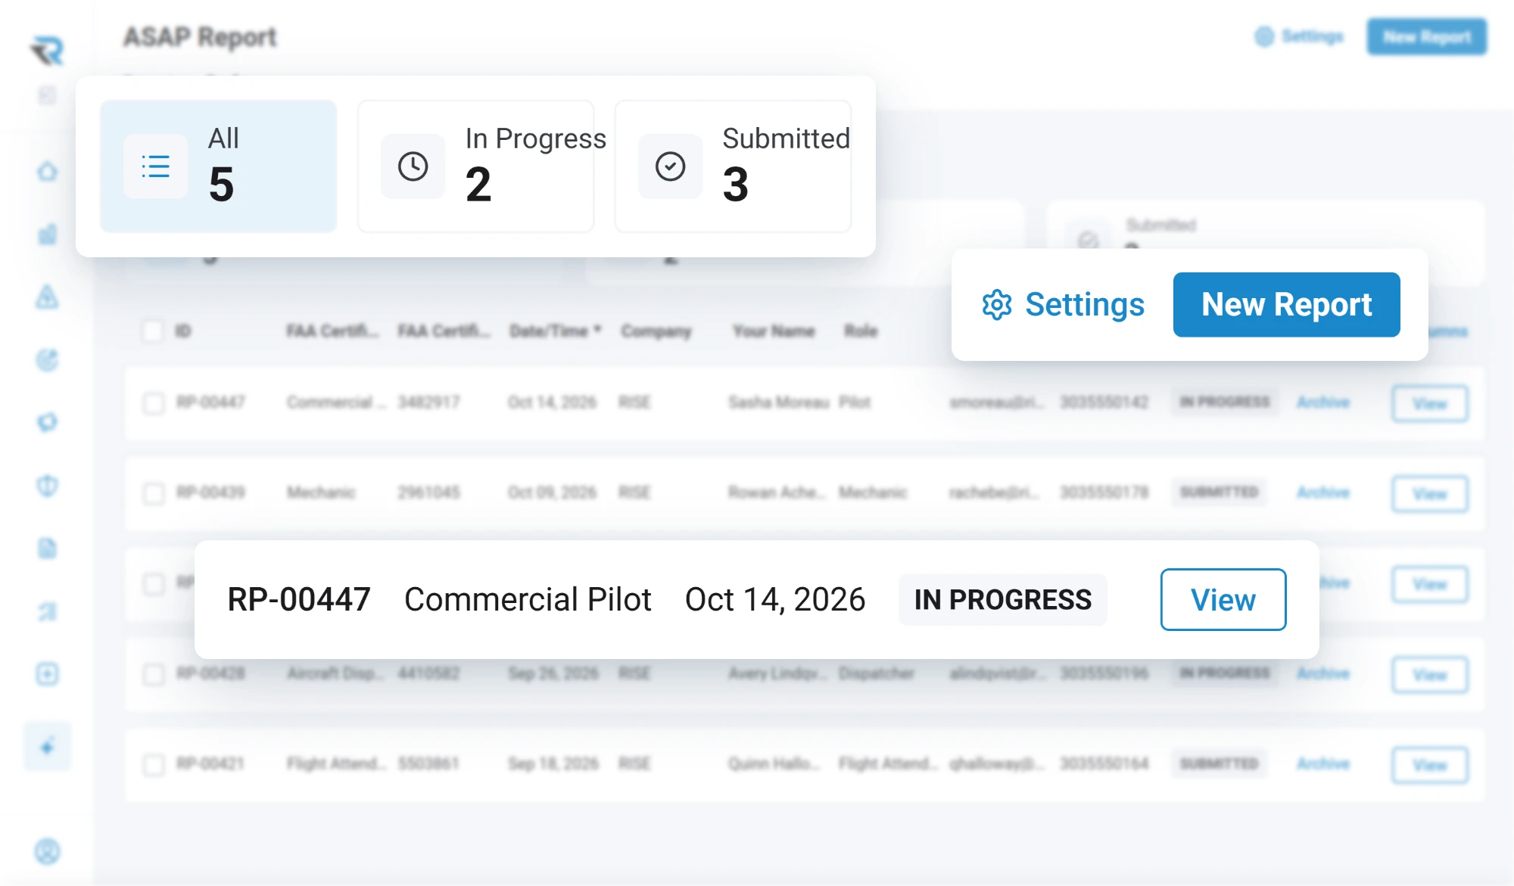Click the check-circle icon beside Submitted 3

(x=670, y=166)
